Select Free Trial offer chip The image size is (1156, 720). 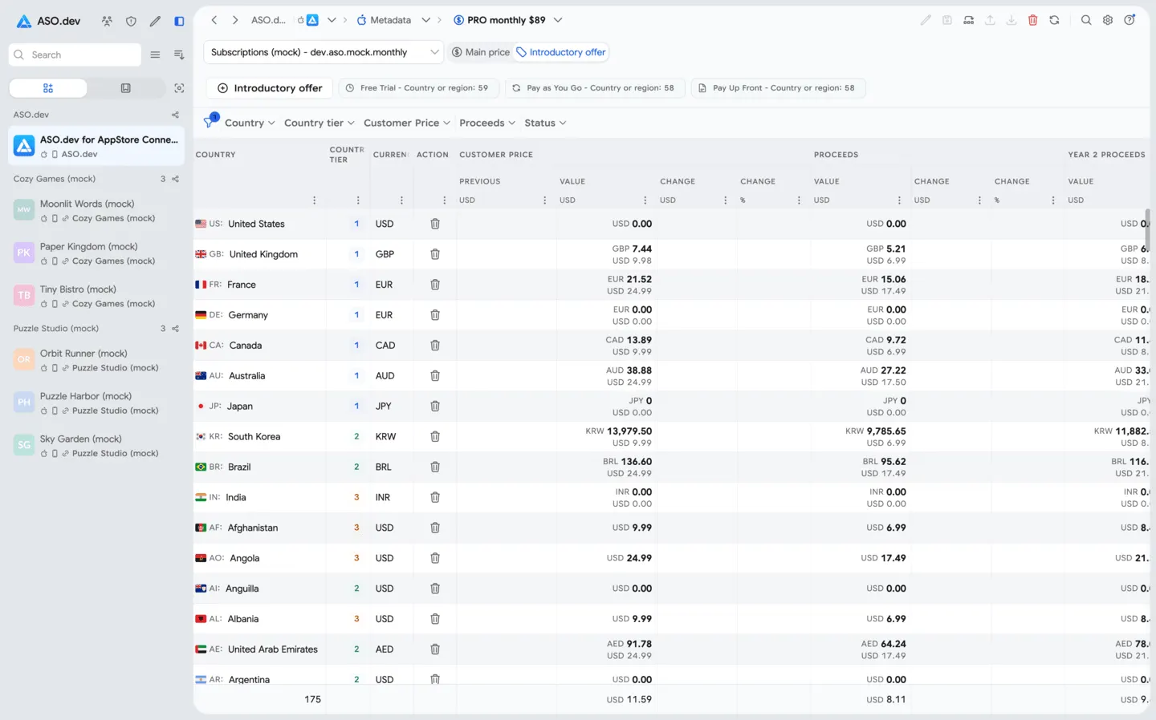tap(418, 88)
